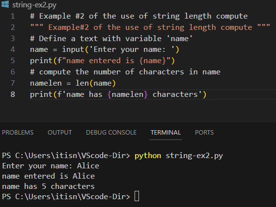
Task: Click the python command in terminal
Action: pyautogui.click(x=148, y=156)
